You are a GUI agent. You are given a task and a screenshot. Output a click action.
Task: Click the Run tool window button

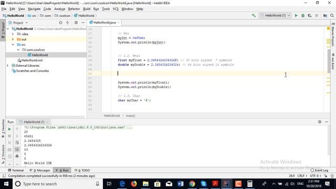[x=62, y=170]
